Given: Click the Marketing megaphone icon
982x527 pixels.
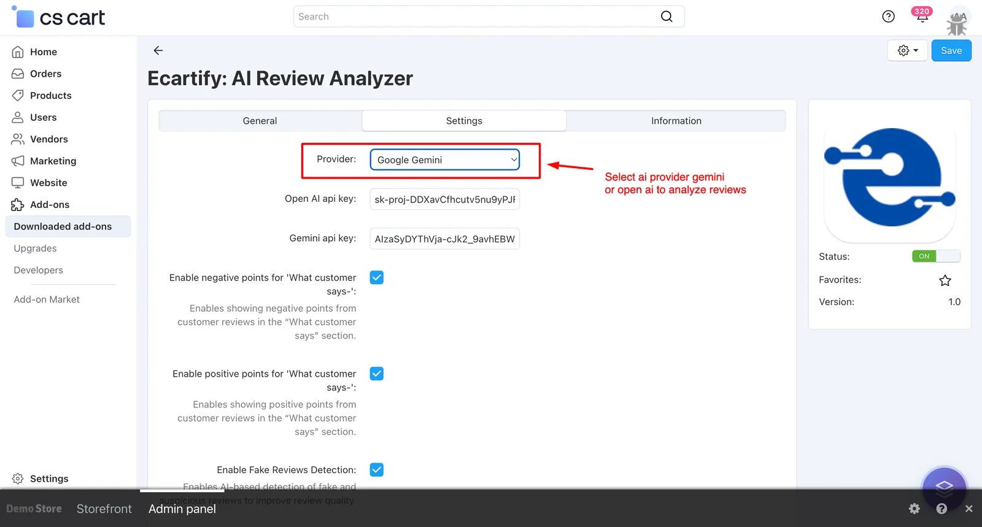Looking at the screenshot, I should pyautogui.click(x=18, y=161).
